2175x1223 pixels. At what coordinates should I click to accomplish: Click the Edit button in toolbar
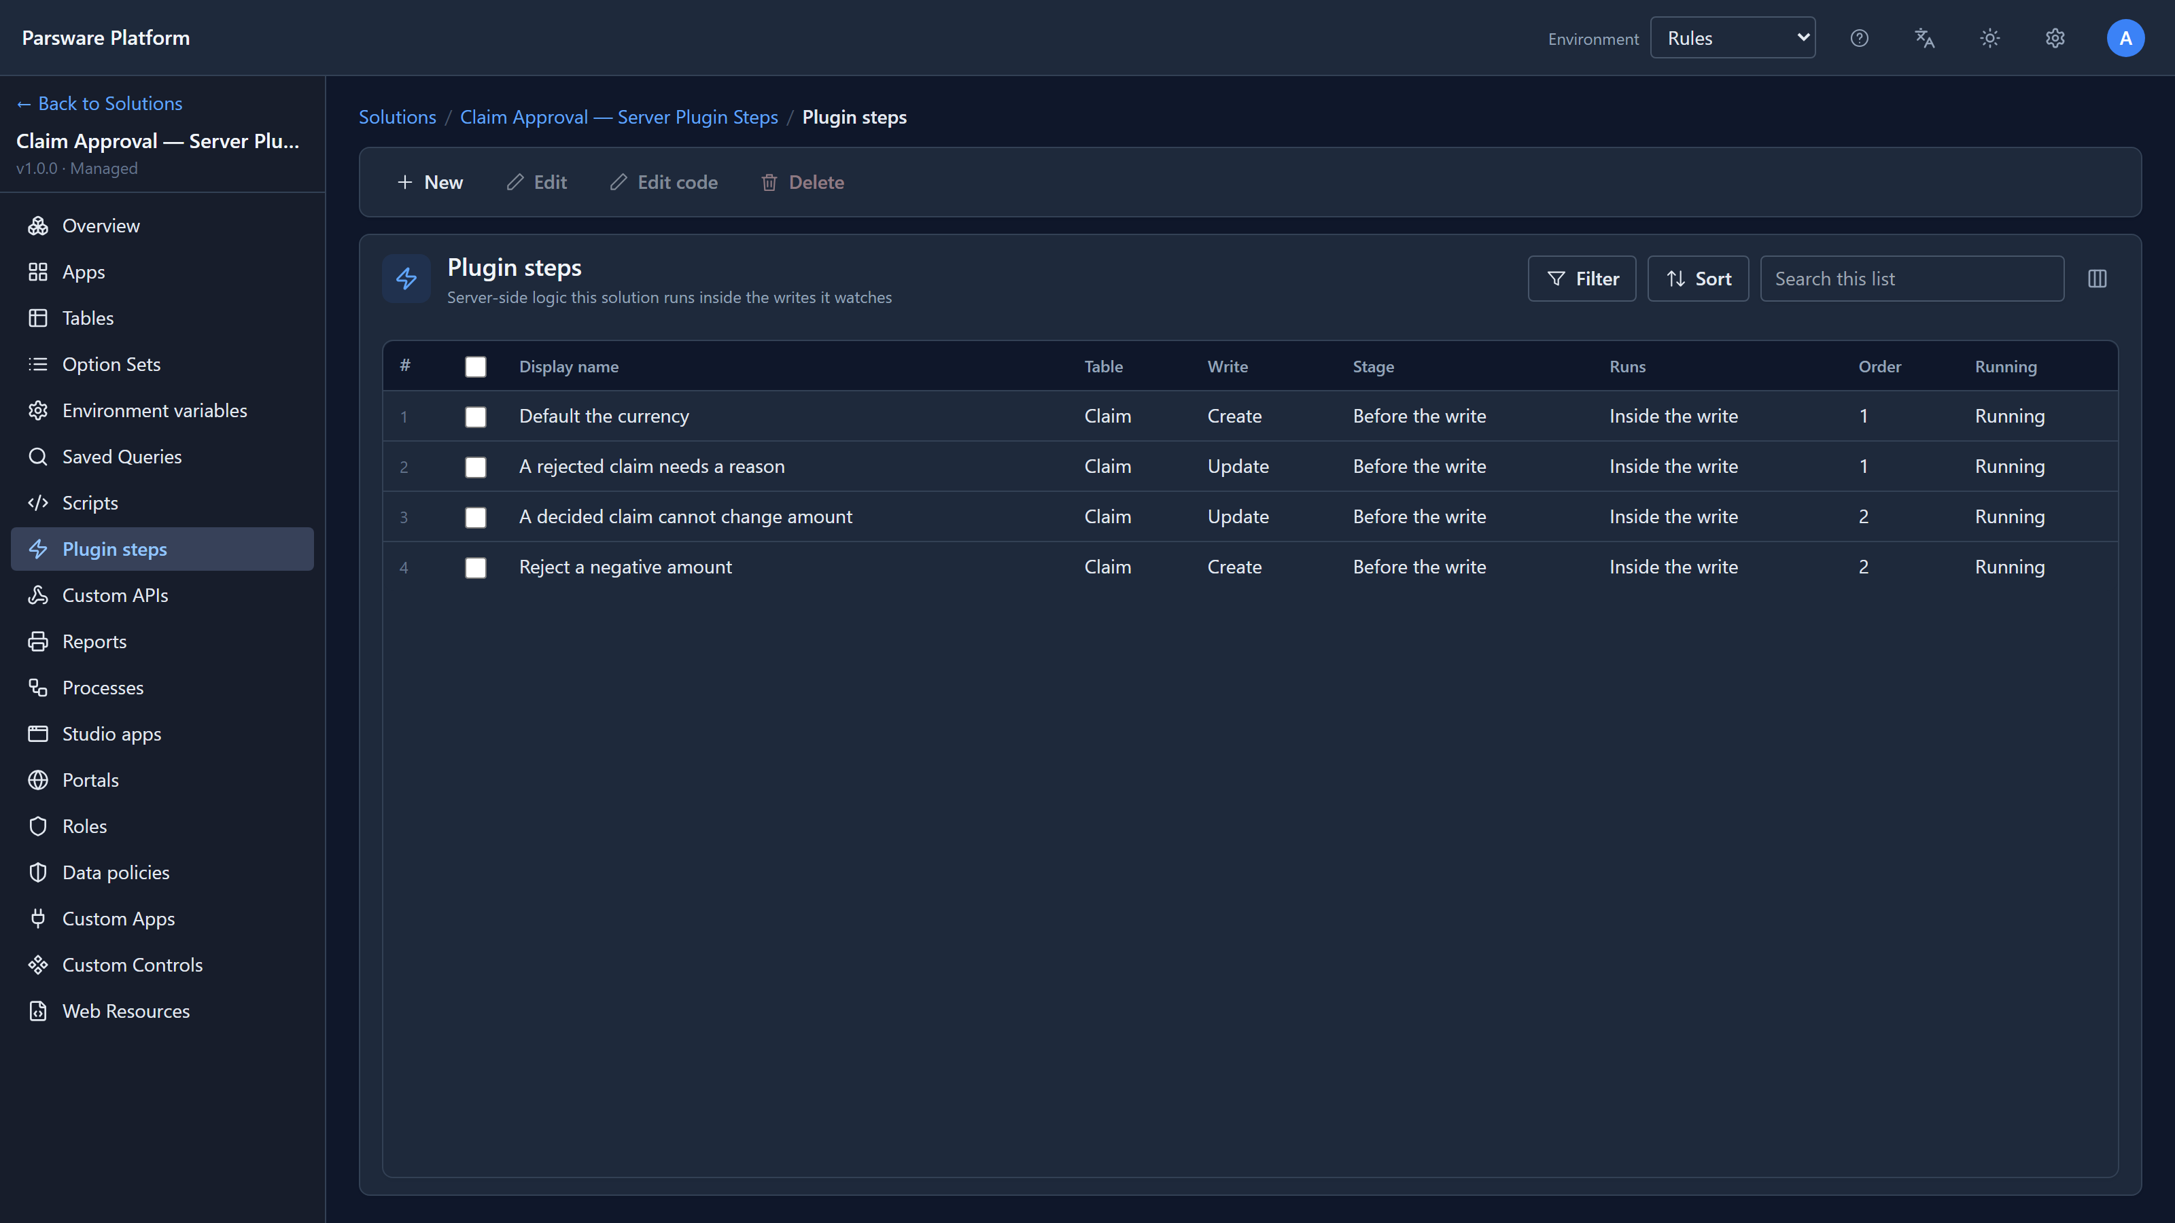536,182
